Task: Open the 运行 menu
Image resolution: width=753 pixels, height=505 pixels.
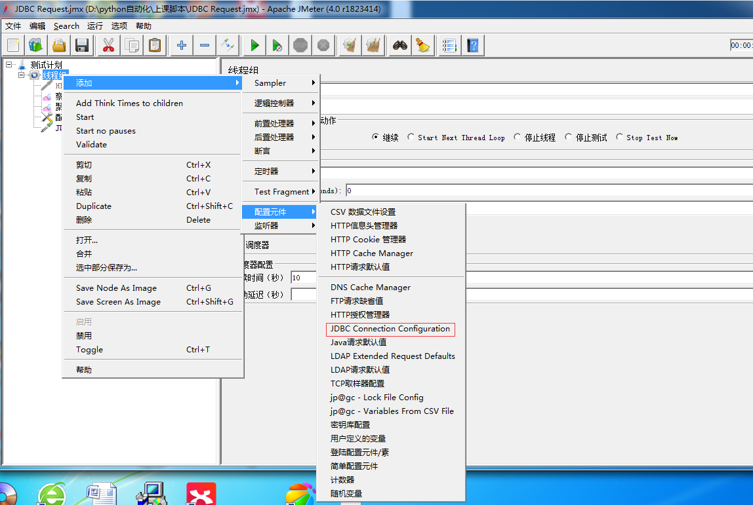Action: pyautogui.click(x=95, y=26)
